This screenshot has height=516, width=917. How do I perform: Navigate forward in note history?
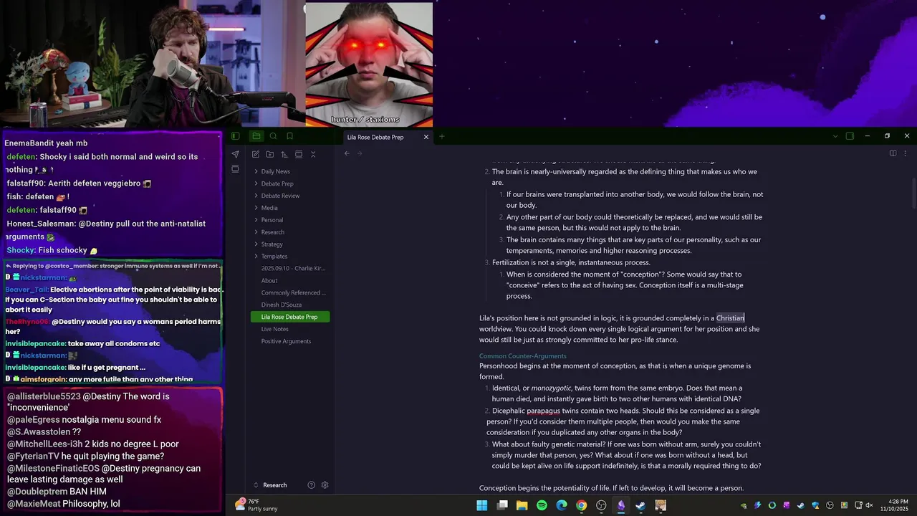(x=360, y=153)
